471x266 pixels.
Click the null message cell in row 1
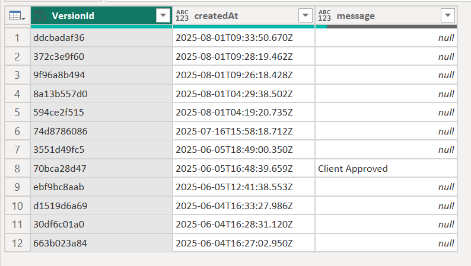pos(386,38)
